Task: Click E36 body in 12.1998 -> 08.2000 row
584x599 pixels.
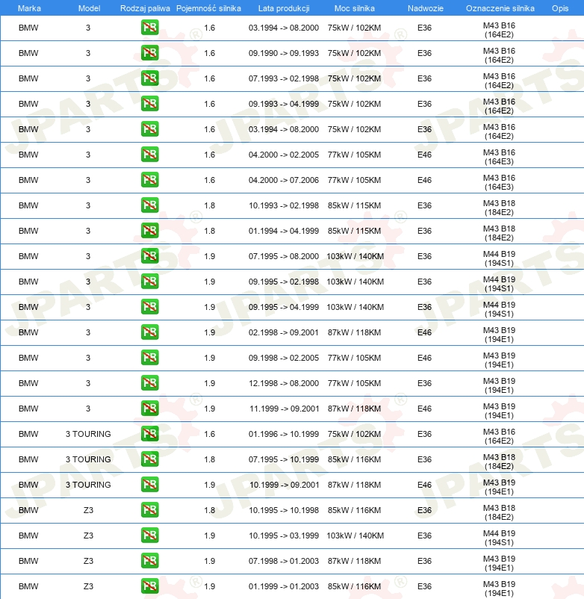Action: (424, 383)
